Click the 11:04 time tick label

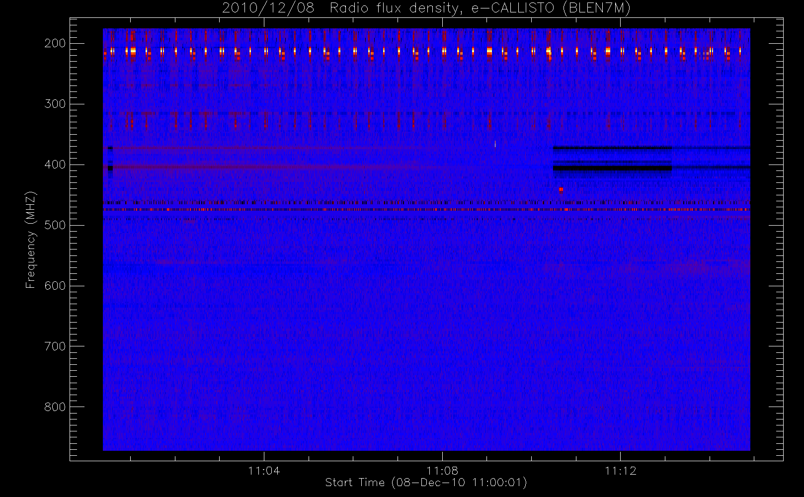tap(264, 471)
